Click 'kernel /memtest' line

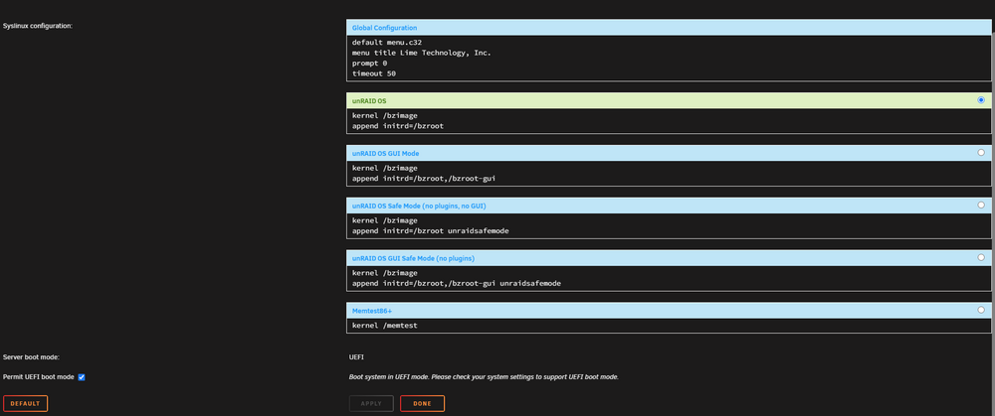(384, 326)
